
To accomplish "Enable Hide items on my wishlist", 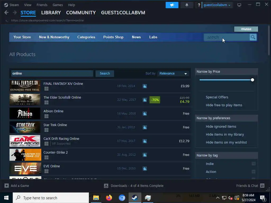I will (x=226, y=142).
